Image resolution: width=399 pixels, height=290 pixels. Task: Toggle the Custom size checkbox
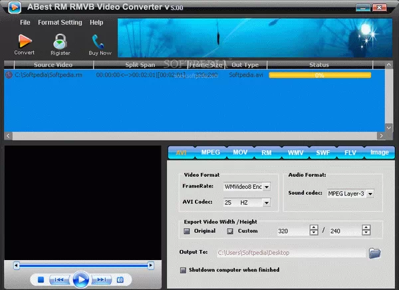coord(230,231)
